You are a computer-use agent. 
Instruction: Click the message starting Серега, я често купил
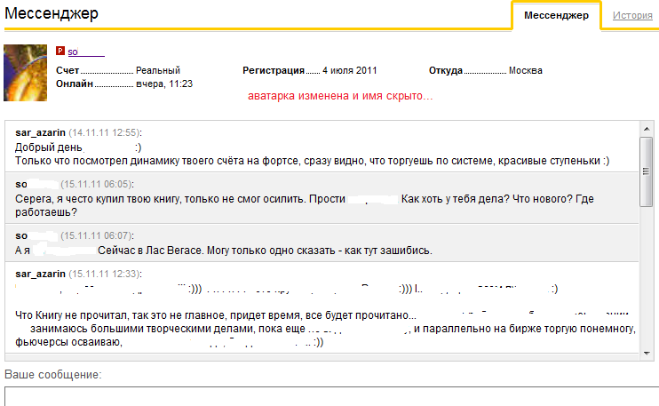pos(305,205)
